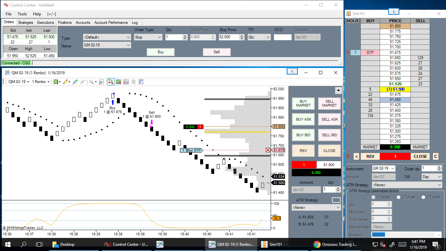
Task: Click BUY MARKET in Chart Trader
Action: point(303,104)
